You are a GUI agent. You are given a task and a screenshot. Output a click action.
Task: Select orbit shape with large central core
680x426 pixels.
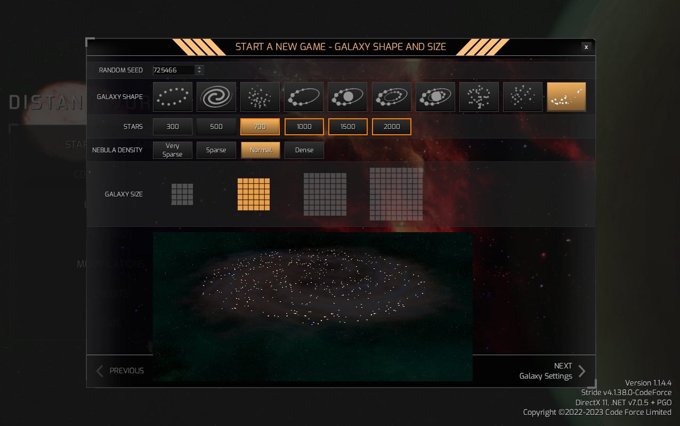(x=347, y=96)
